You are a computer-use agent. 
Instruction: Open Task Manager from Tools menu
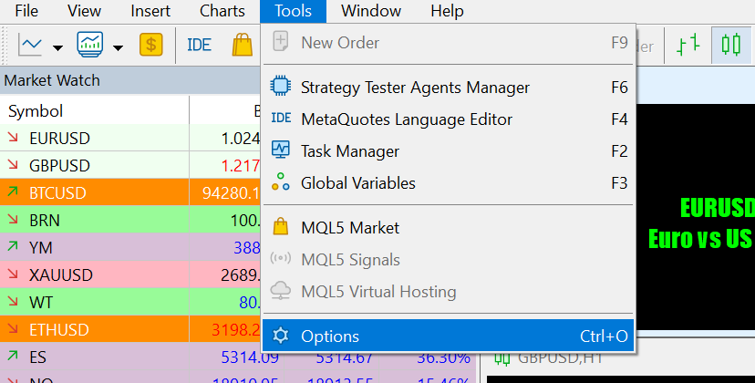coord(449,150)
